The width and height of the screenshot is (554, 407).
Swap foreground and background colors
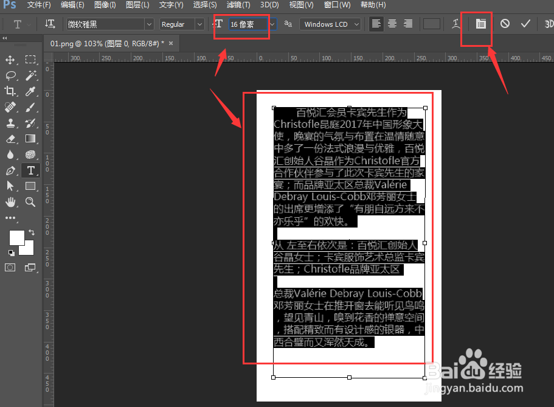[32, 232]
